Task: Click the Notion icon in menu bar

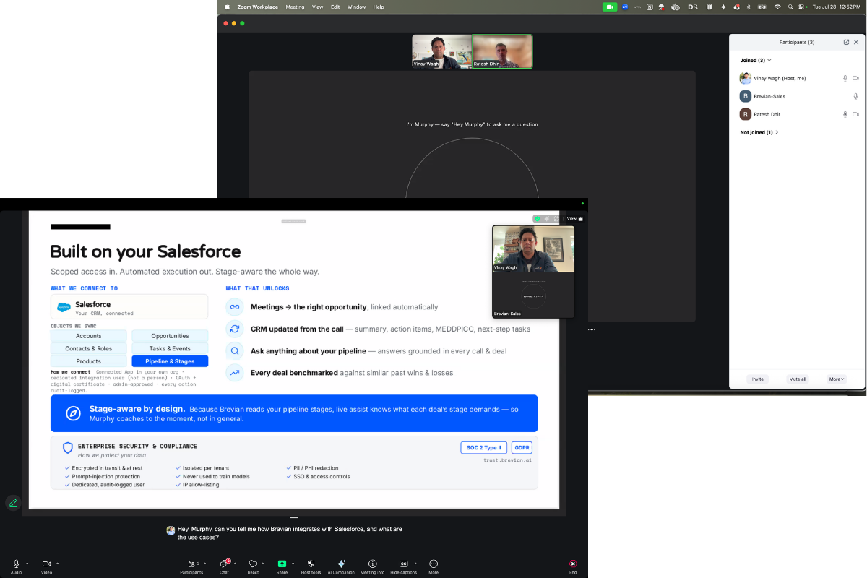Action: pyautogui.click(x=650, y=7)
